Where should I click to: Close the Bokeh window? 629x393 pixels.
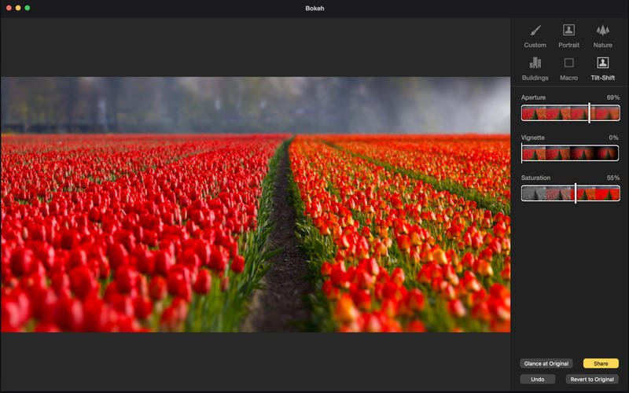pos(9,8)
